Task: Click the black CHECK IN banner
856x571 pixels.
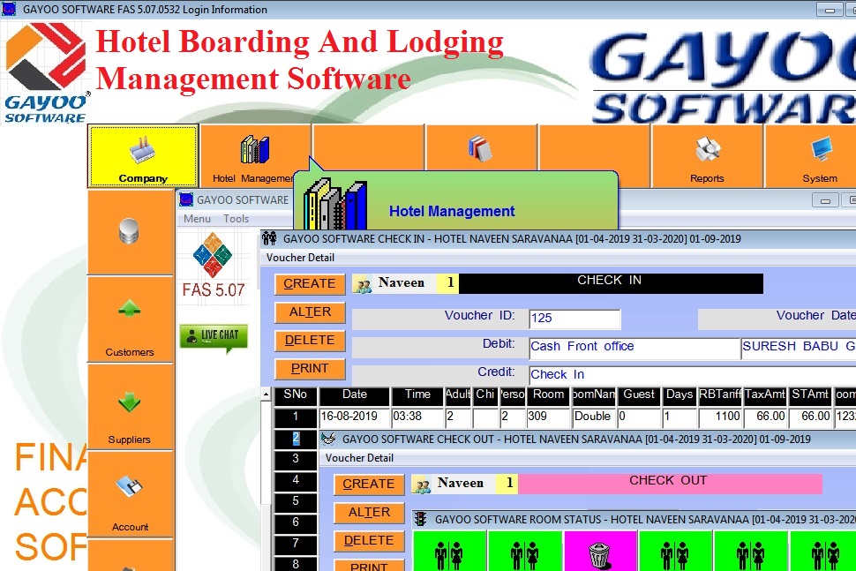Action: [x=611, y=284]
